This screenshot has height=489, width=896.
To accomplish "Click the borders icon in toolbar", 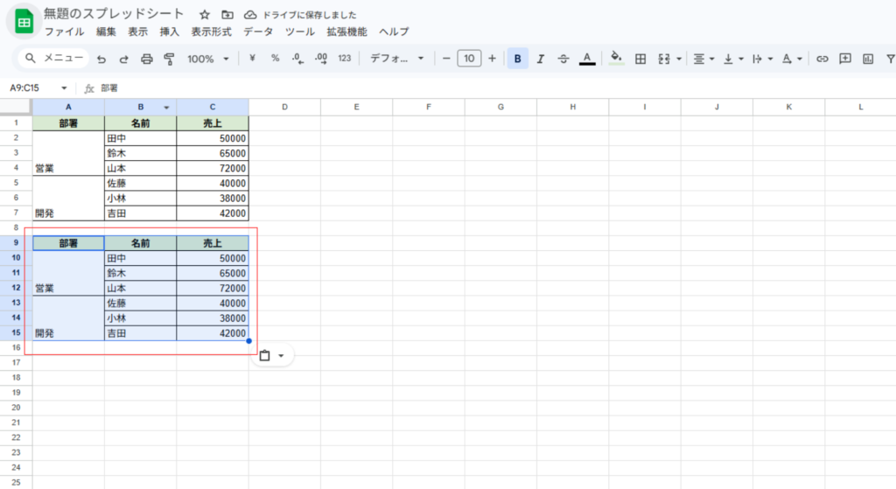I will click(640, 59).
